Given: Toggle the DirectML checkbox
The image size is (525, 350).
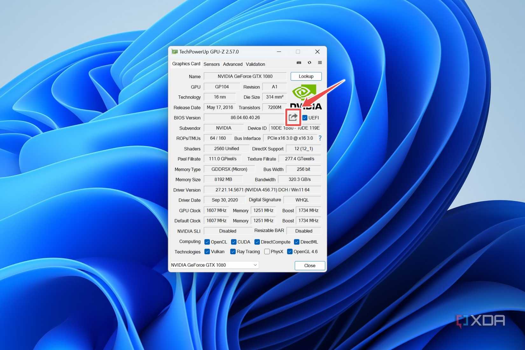Looking at the screenshot, I should point(297,242).
